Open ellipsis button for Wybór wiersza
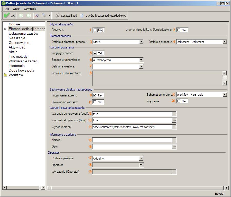 point(174,127)
